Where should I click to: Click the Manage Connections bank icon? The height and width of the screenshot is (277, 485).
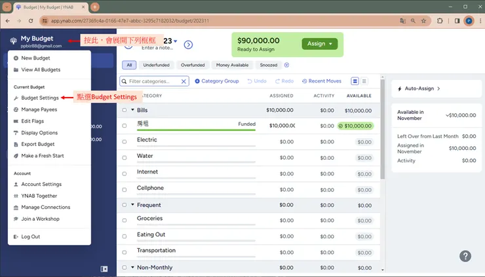coord(16,208)
